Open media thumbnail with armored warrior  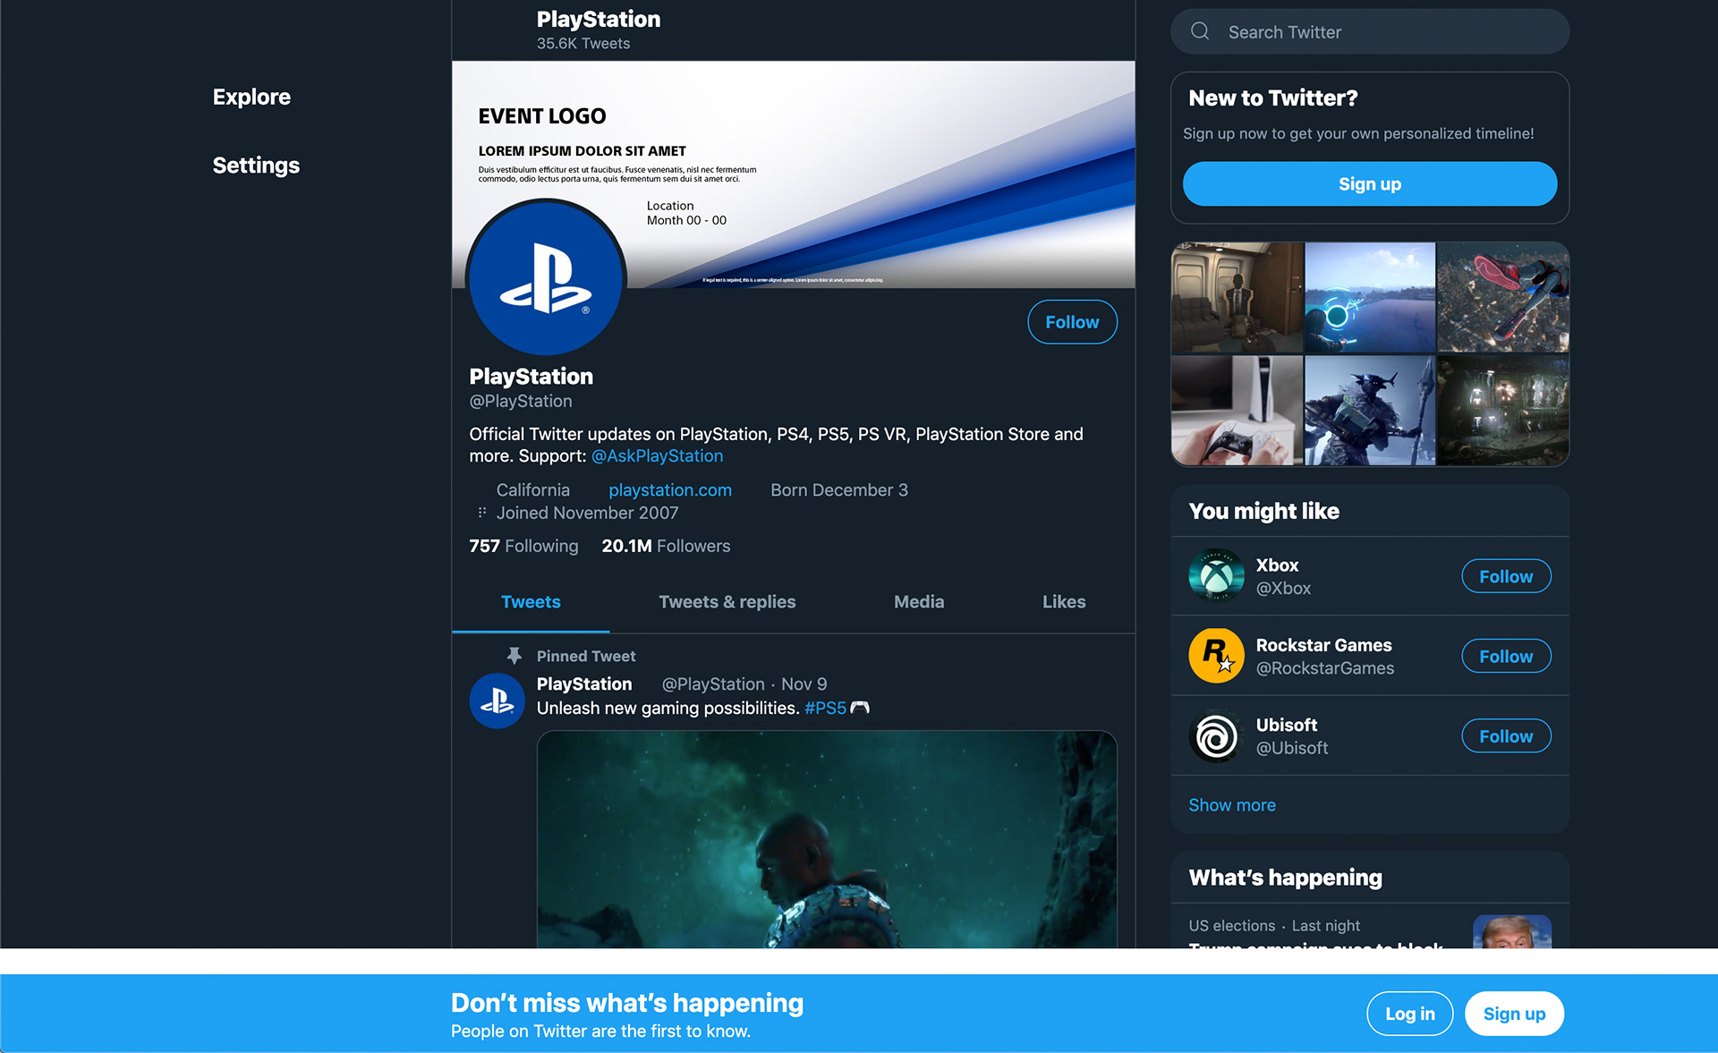coord(1370,411)
